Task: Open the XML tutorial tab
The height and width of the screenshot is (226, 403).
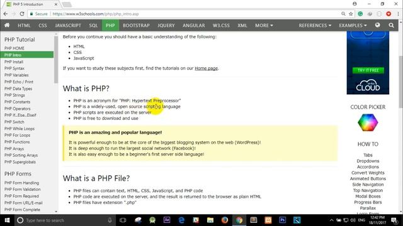Action: tap(242, 25)
